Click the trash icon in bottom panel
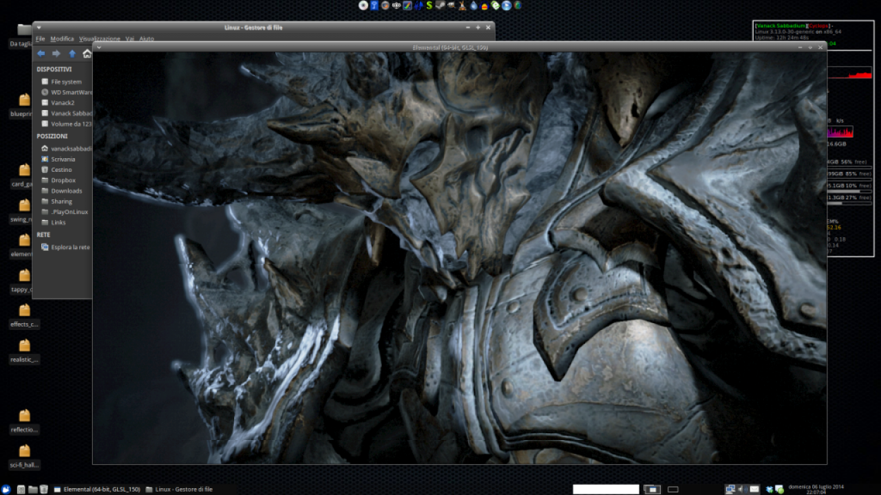The image size is (881, 495). click(x=44, y=489)
